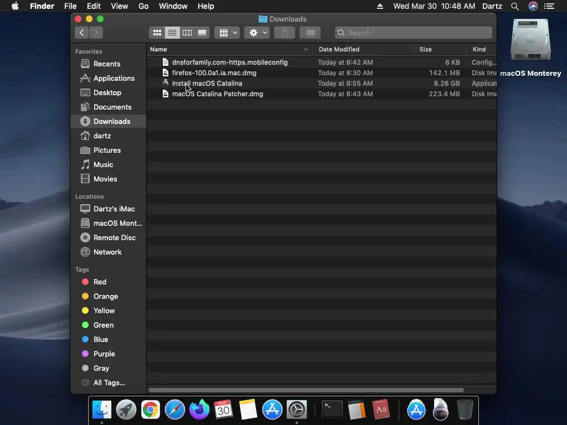Filter by the Orange tag

tap(108, 297)
